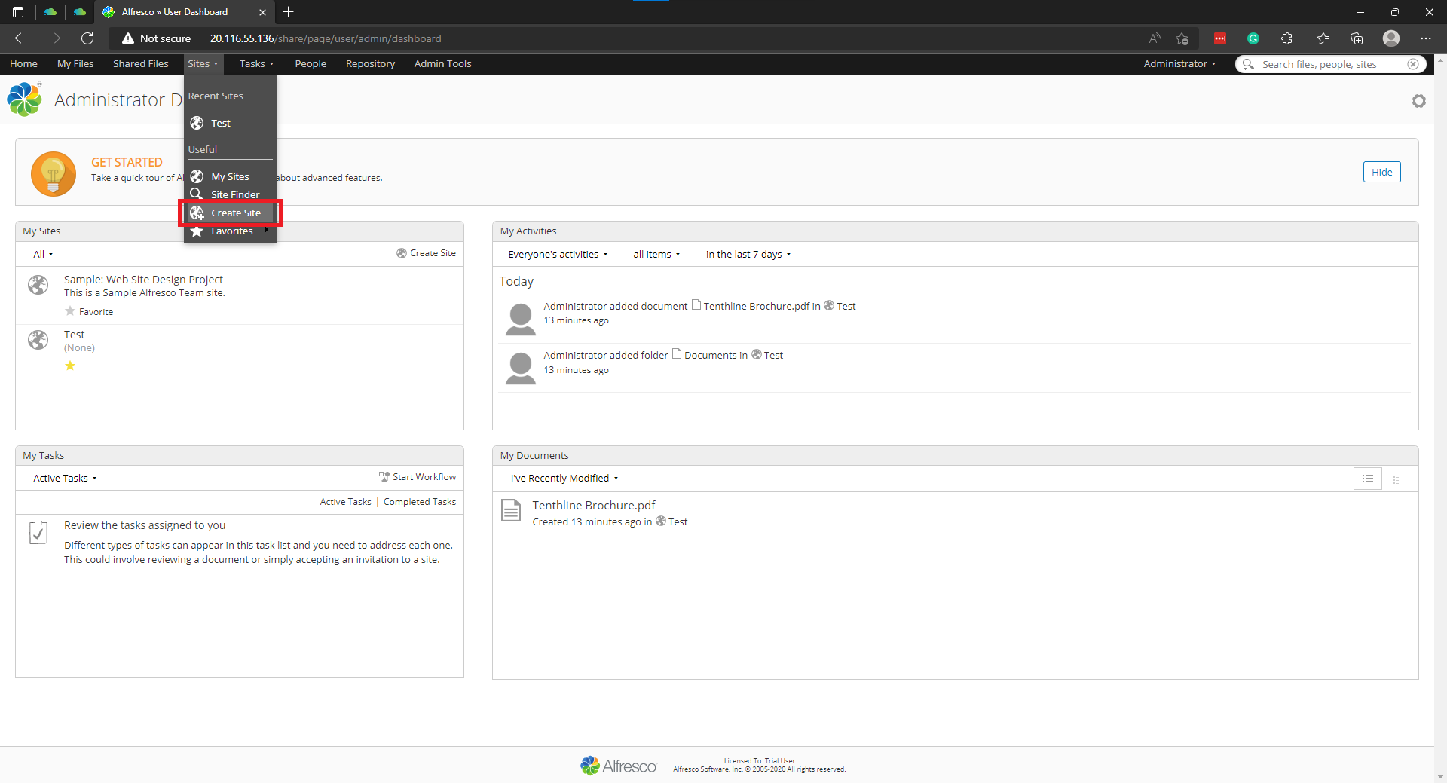1447x783 pixels.
Task: Open dashboard customize gear icon
Action: click(x=1419, y=101)
